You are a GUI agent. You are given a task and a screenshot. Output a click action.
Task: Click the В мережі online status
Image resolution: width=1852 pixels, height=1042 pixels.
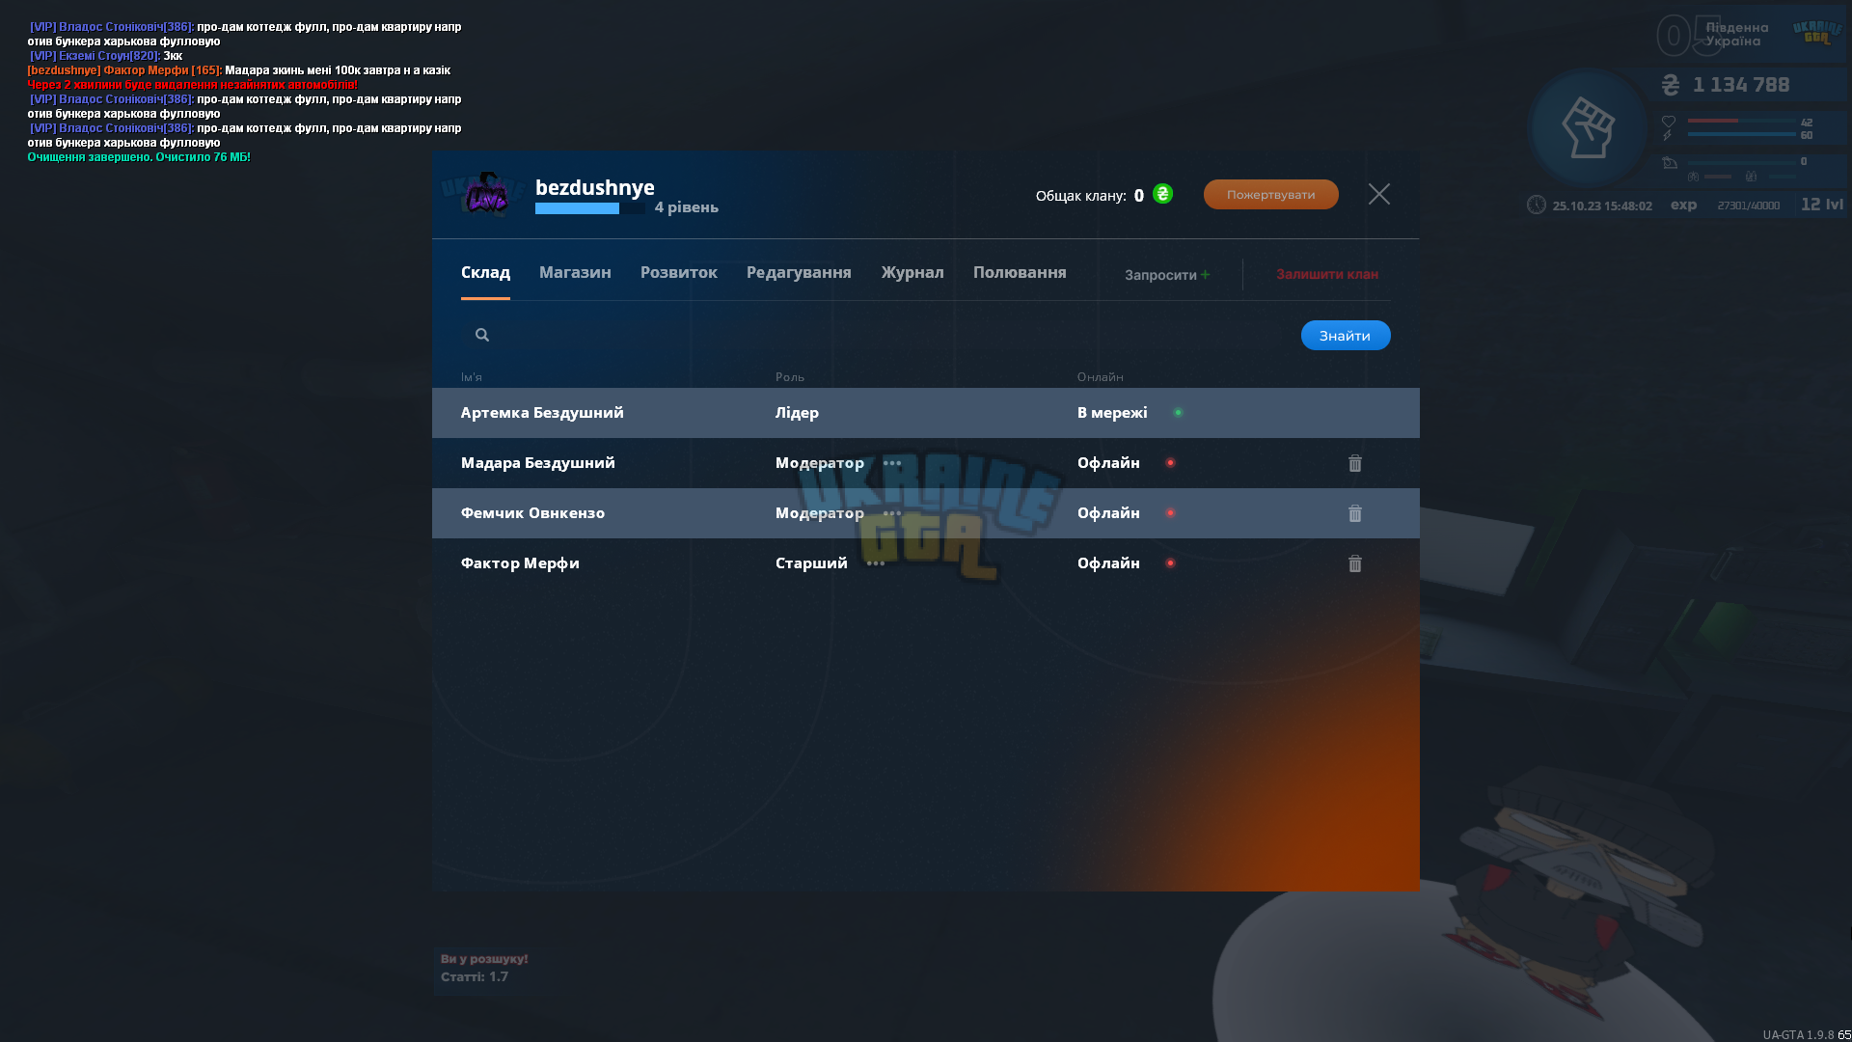(1112, 413)
